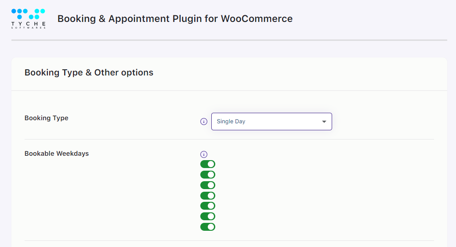Switch off the last weekday toggle
The height and width of the screenshot is (247, 456).
point(208,227)
